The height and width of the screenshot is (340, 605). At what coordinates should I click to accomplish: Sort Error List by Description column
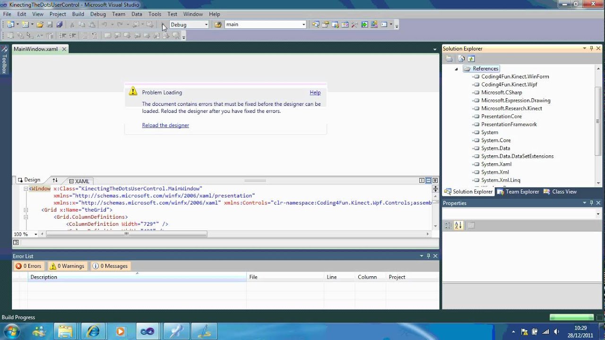pyautogui.click(x=137, y=277)
